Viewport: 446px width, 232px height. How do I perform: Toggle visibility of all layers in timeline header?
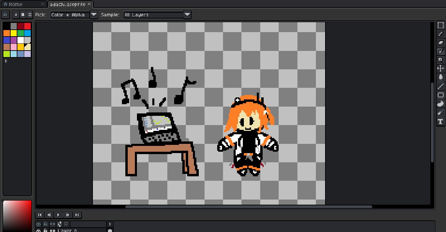[x=39, y=224]
